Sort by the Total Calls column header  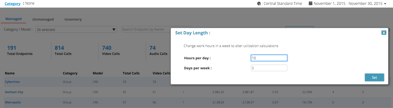coord(131,73)
